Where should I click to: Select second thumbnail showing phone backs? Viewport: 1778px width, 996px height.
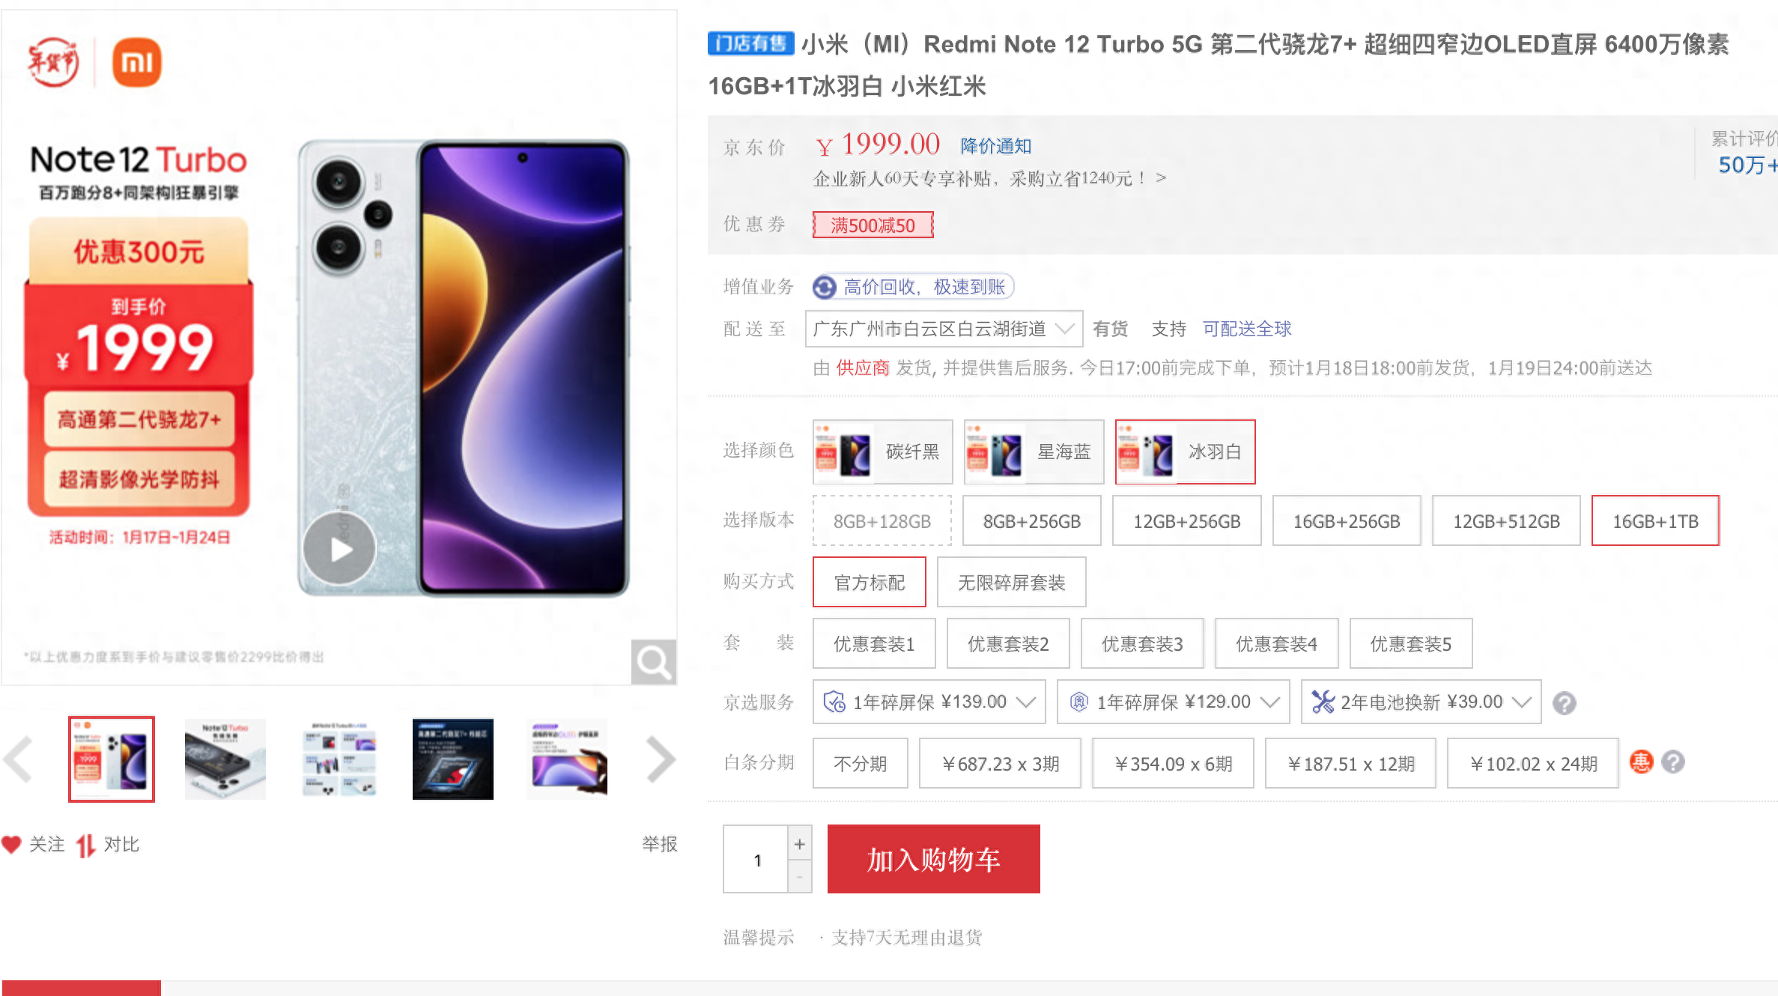pyautogui.click(x=225, y=759)
